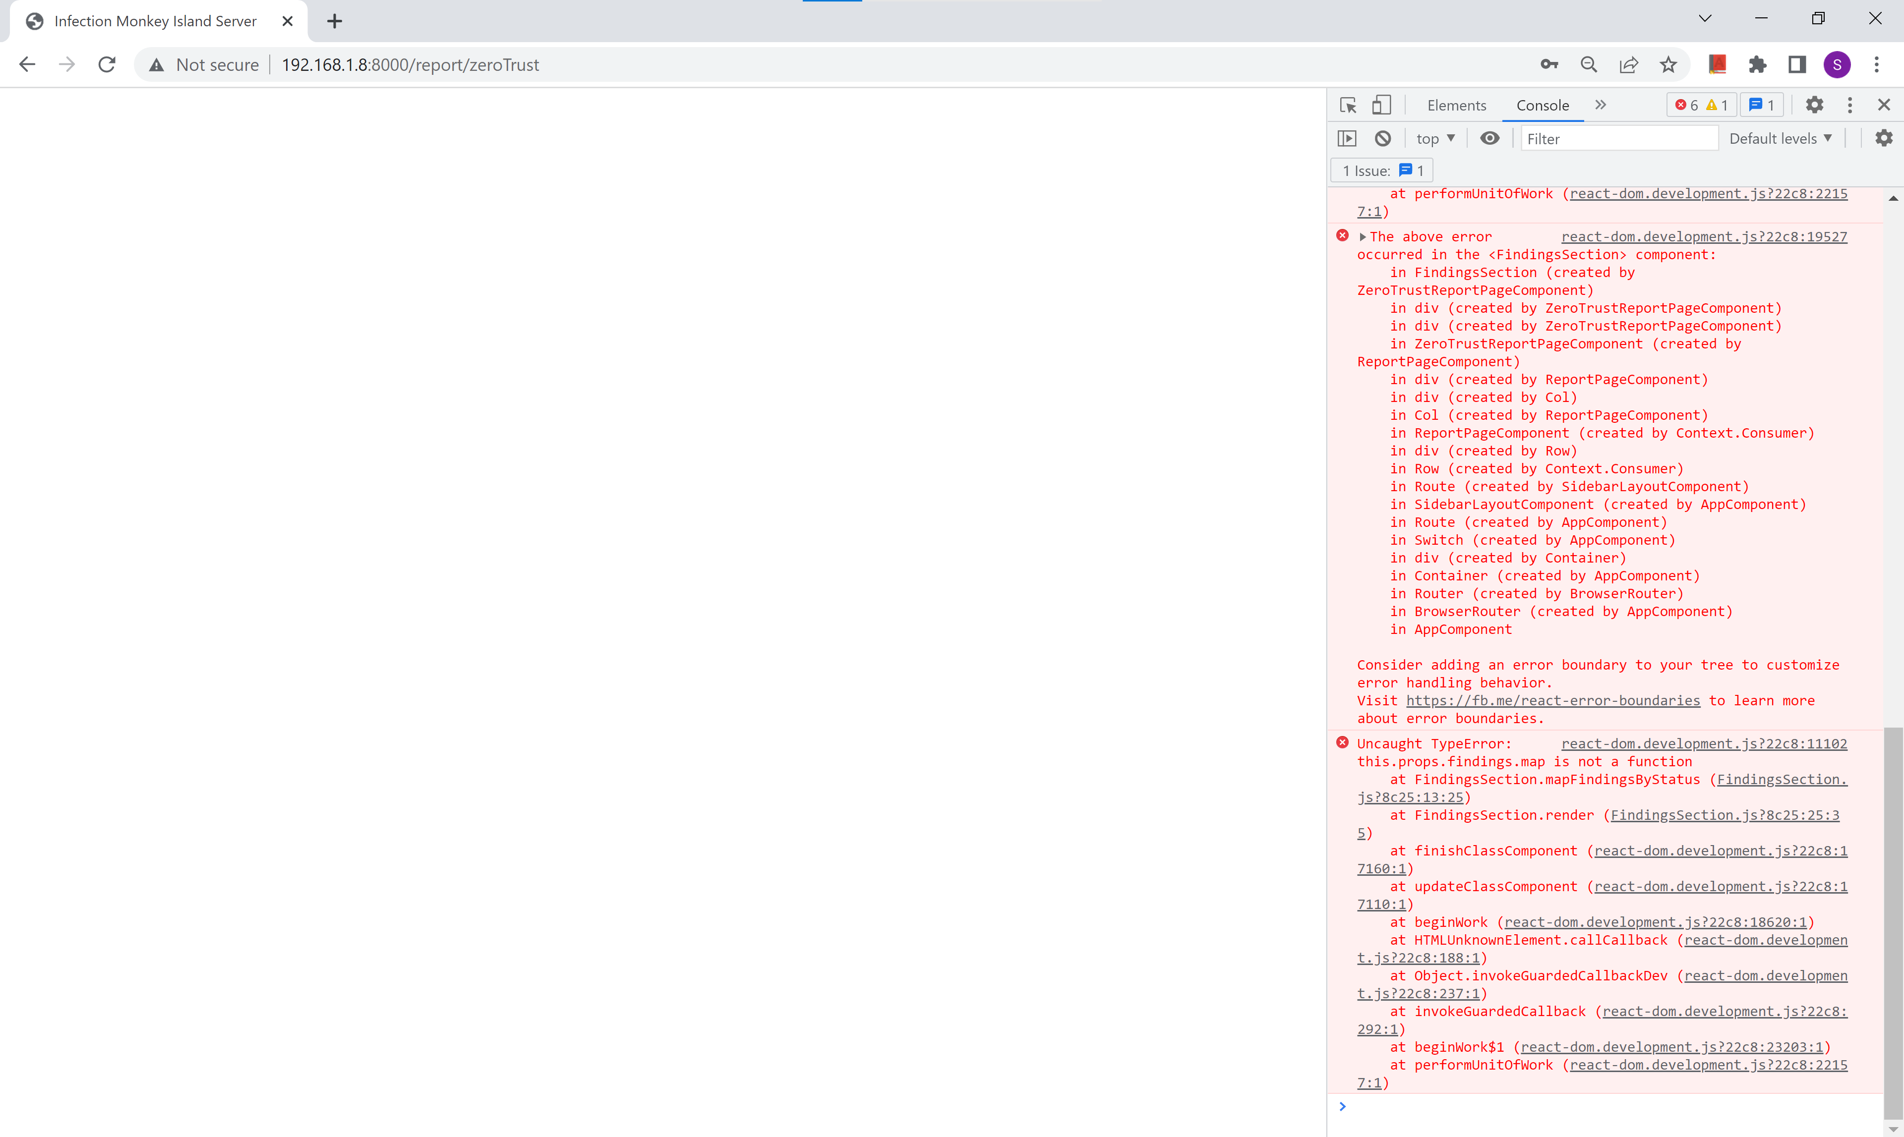
Task: Open the side panel icon in Chrome toolbar
Action: pyautogui.click(x=1796, y=64)
